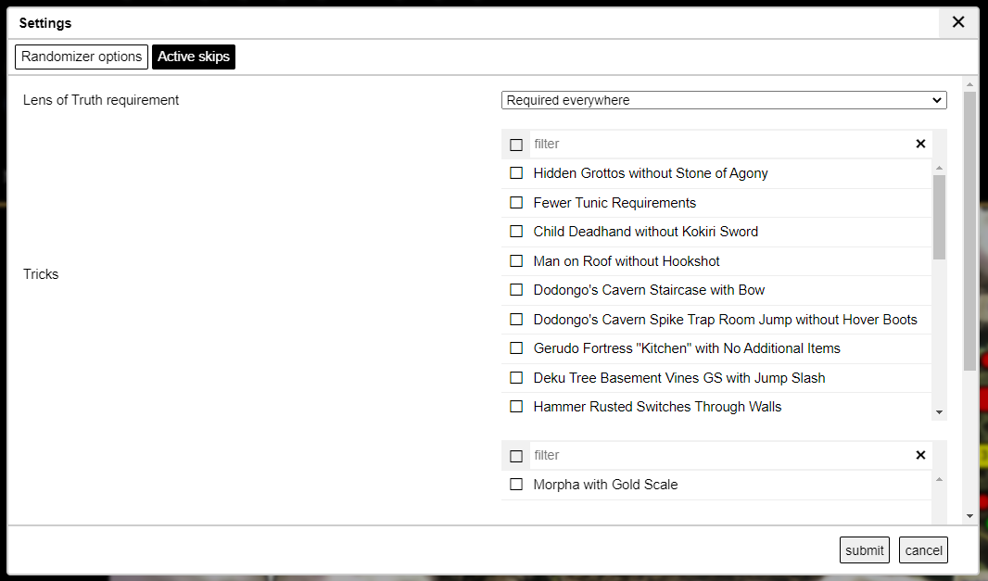Click the Tricks list scrollbar thumb
988x581 pixels.
point(939,216)
